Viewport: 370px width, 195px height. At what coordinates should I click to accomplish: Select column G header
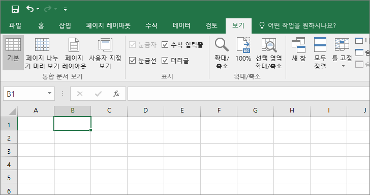pyautogui.click(x=255, y=110)
